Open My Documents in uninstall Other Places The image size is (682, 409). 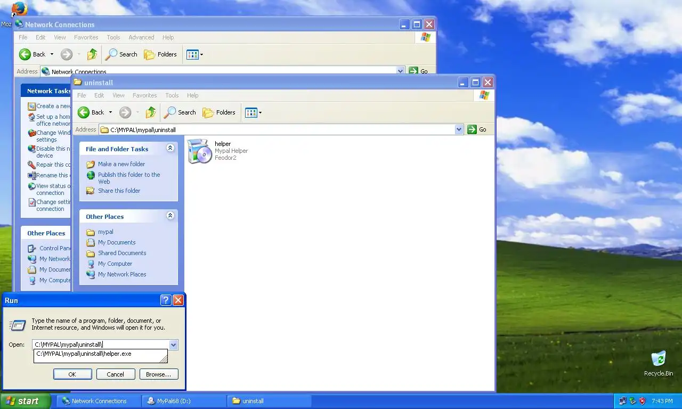point(117,242)
